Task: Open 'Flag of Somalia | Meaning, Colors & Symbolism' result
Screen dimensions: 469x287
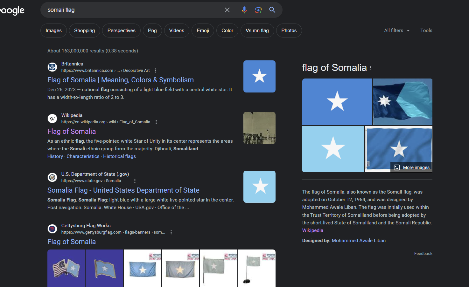Action: point(121,80)
